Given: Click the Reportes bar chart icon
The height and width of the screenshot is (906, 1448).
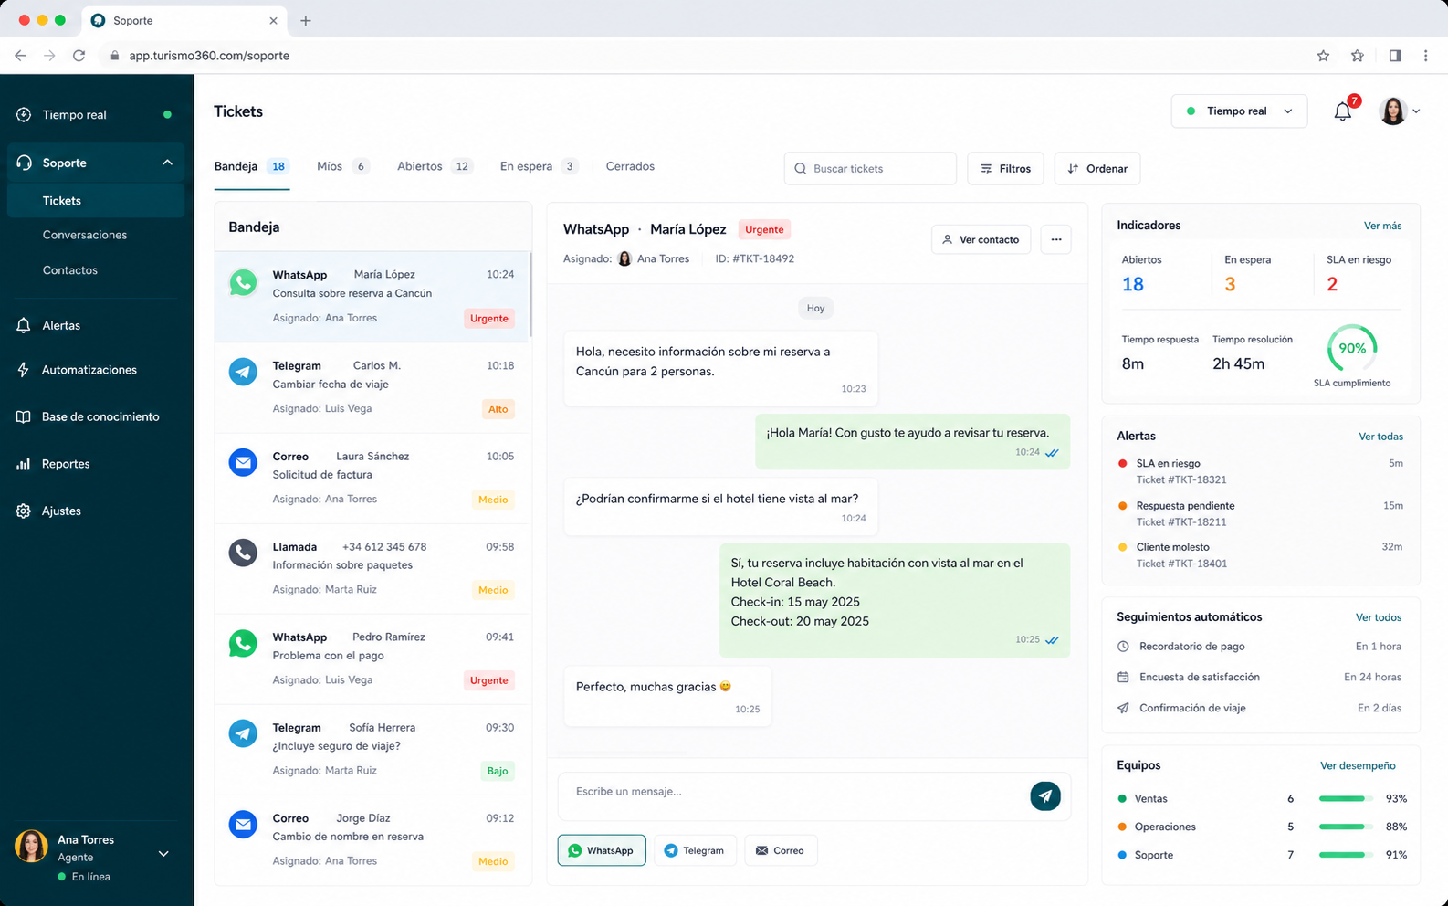Looking at the screenshot, I should (x=24, y=464).
